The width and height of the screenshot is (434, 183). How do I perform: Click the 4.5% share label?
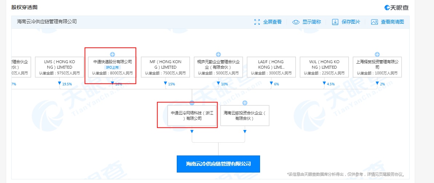pos(330,84)
